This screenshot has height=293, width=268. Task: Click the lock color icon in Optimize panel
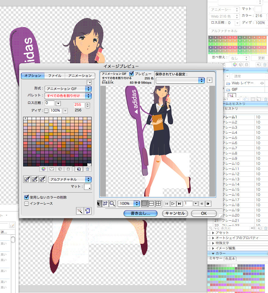[x=247, y=65]
